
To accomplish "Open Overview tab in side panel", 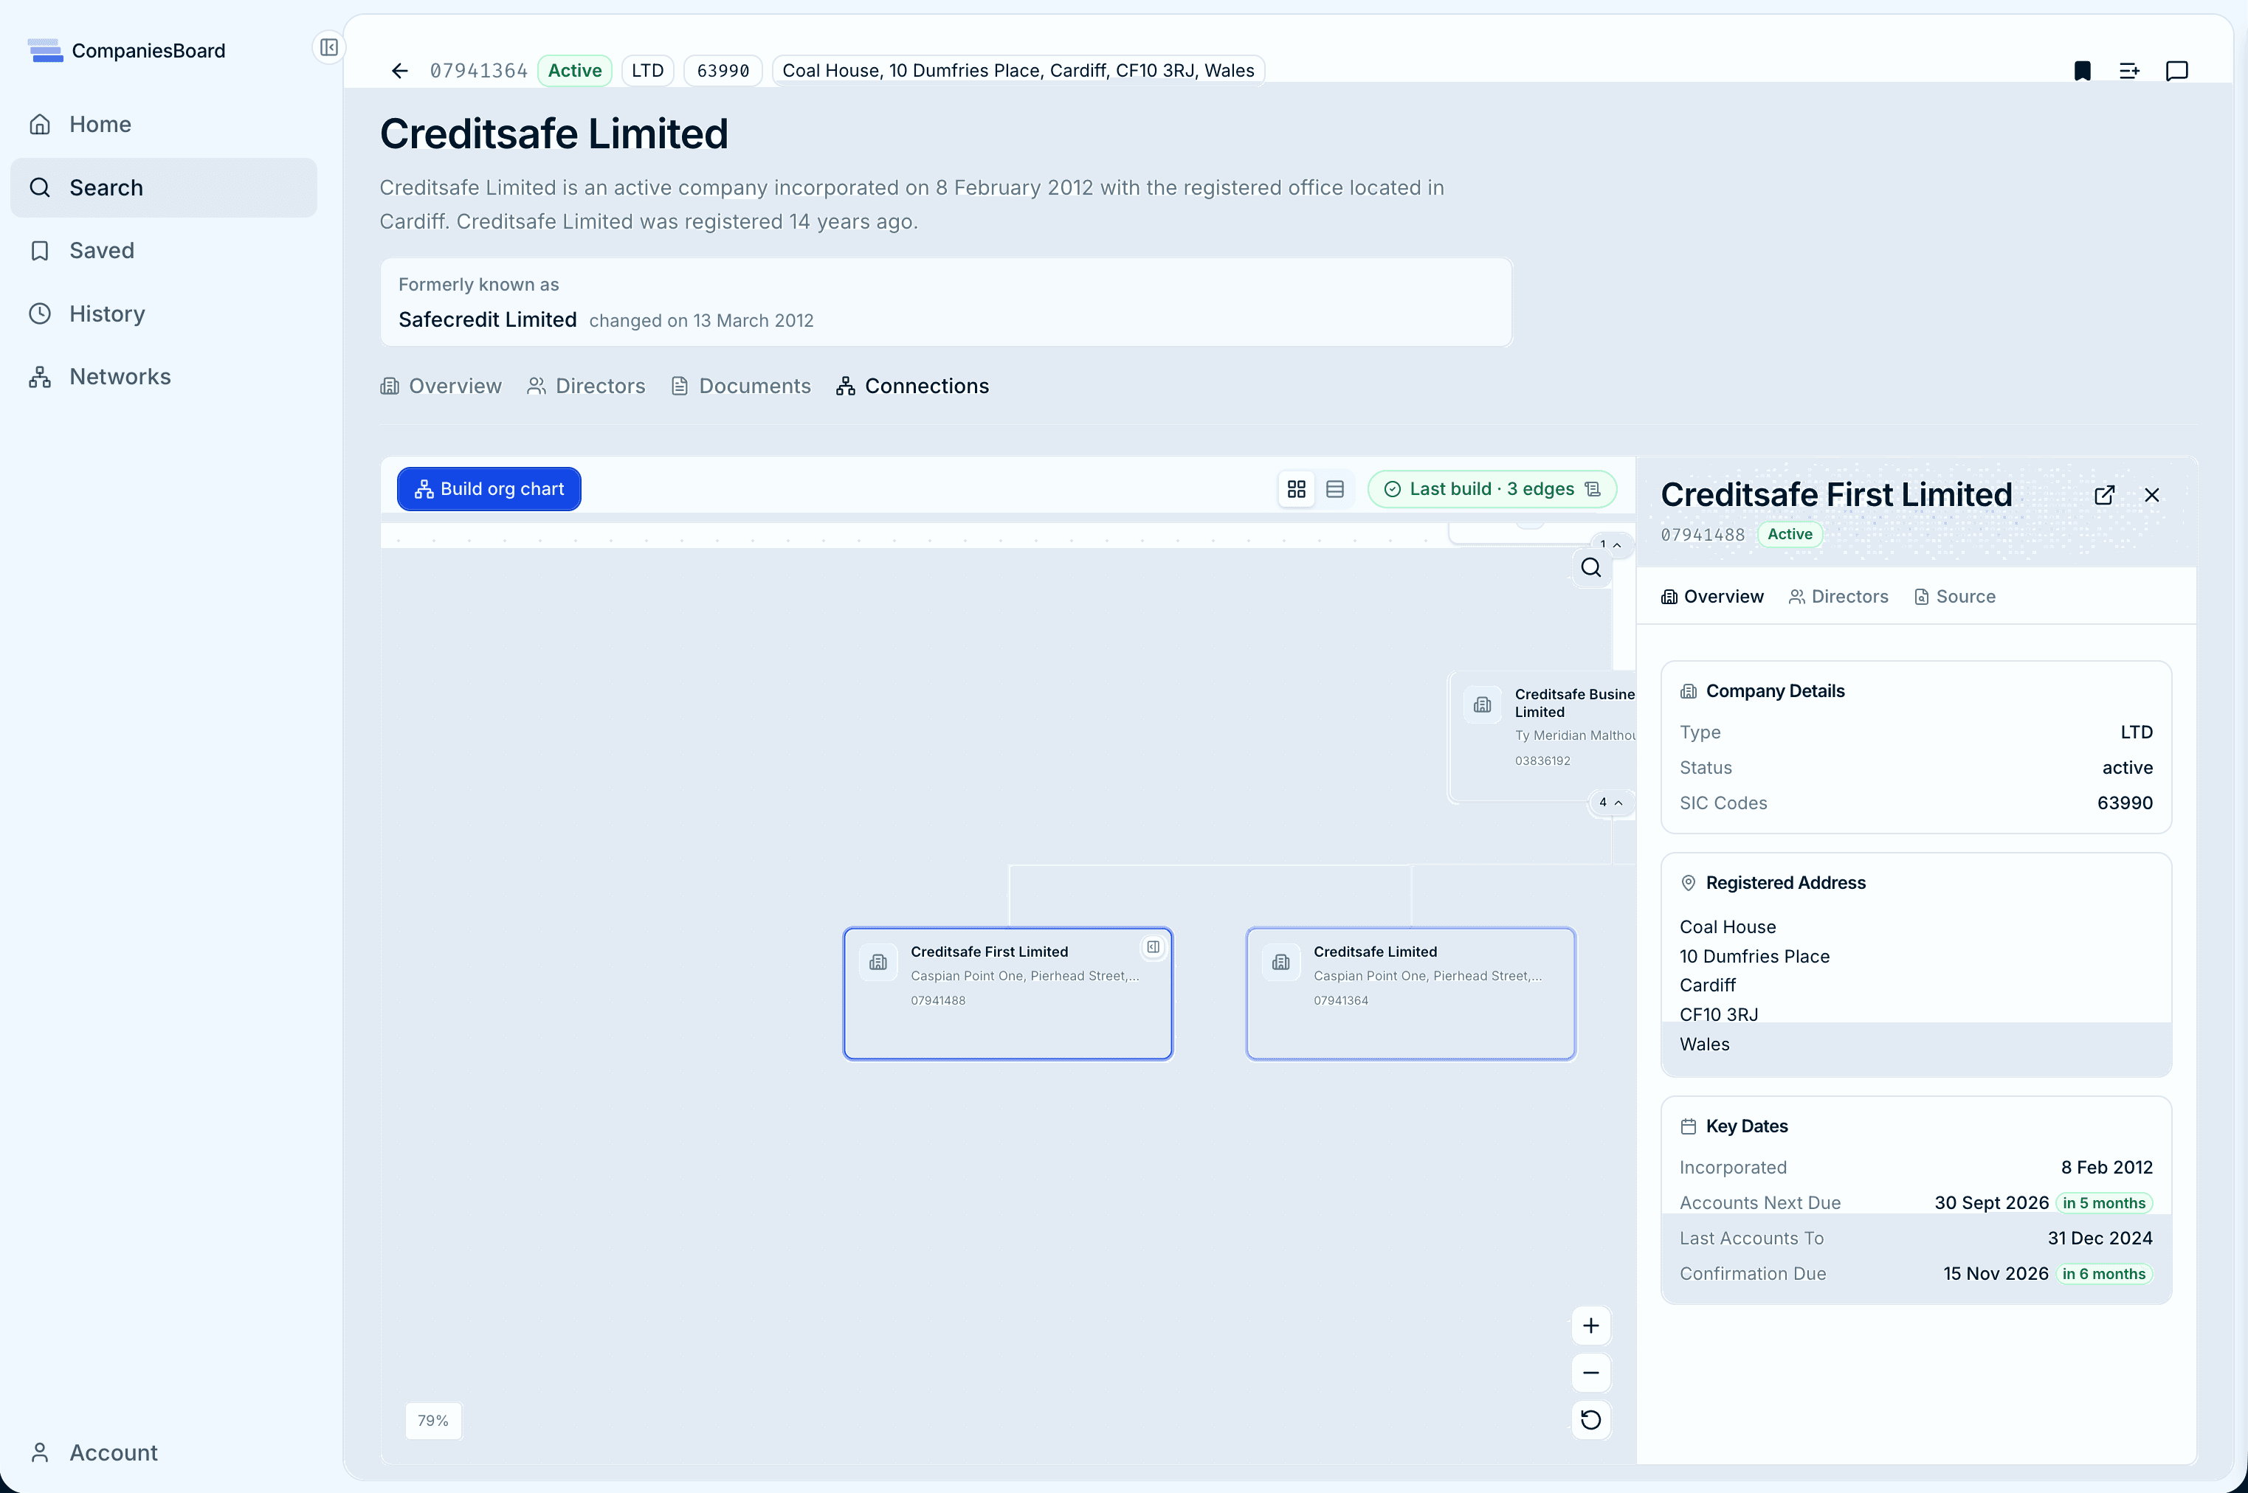I will (1711, 596).
